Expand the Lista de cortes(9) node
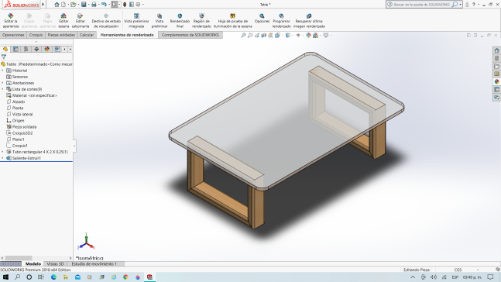The width and height of the screenshot is (501, 282). coord(2,89)
